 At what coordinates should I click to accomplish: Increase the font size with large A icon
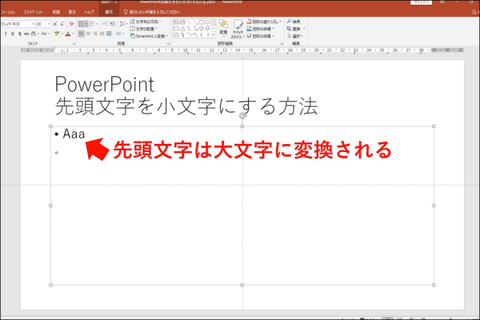pos(55,24)
